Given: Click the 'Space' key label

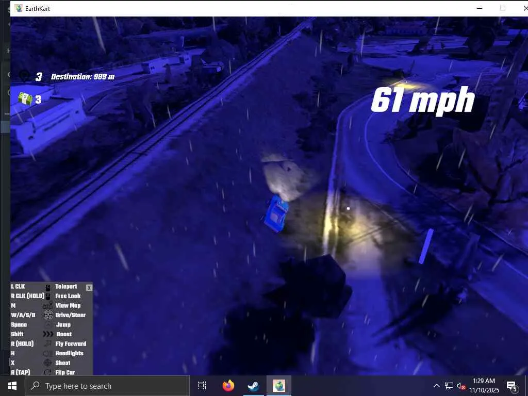Looking at the screenshot, I should pyautogui.click(x=19, y=325).
